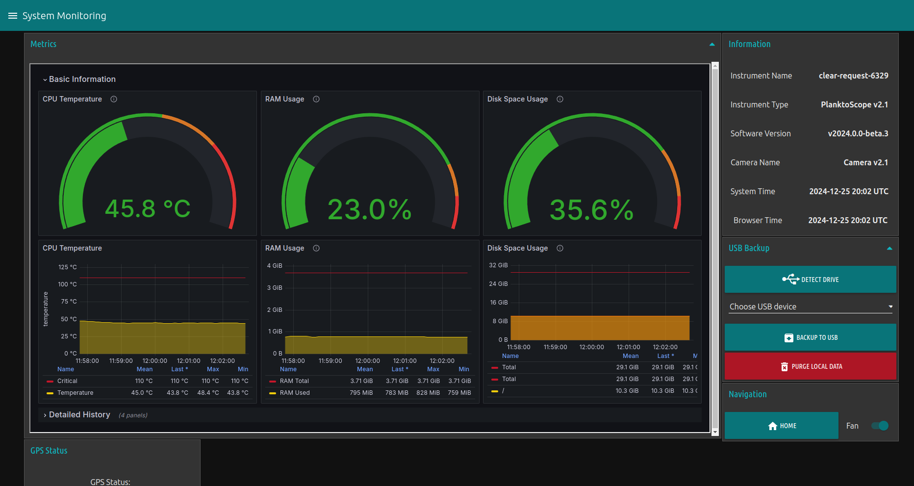Toggle the Fan switch on or off
This screenshot has height=486, width=914.
(880, 426)
